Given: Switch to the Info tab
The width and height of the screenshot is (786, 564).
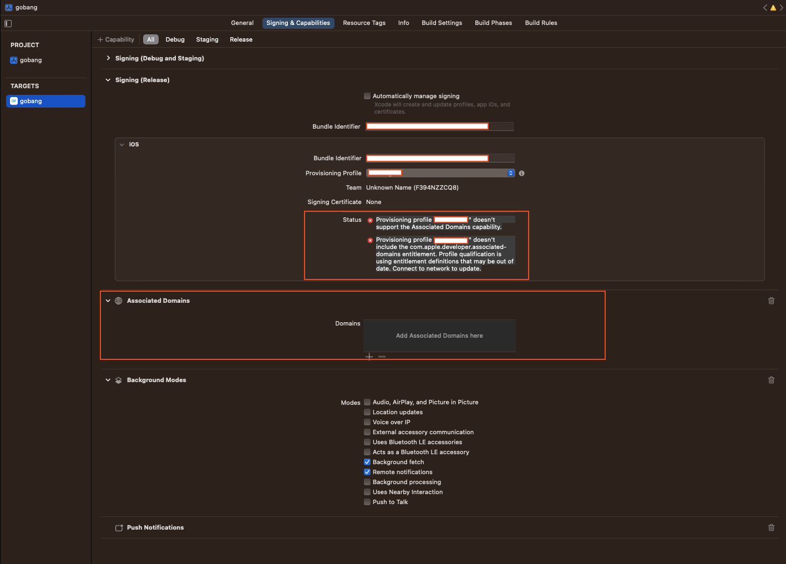Looking at the screenshot, I should tap(404, 23).
